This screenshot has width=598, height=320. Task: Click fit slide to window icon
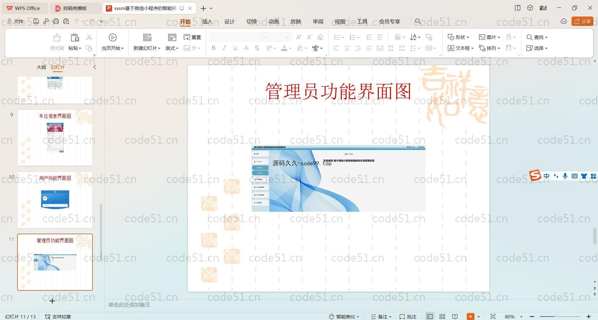(493, 317)
